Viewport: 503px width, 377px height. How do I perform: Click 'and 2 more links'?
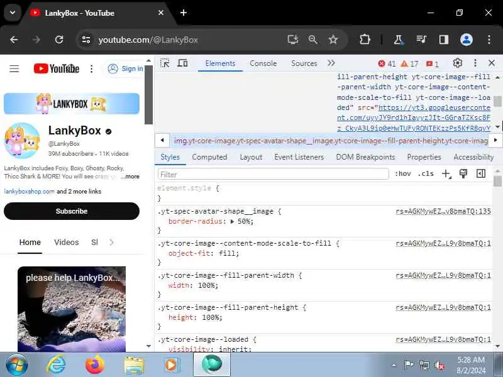click(79, 192)
